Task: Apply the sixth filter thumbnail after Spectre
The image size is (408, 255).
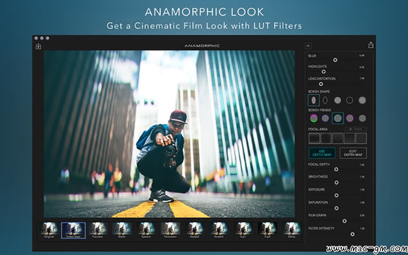Action: tap(170, 230)
